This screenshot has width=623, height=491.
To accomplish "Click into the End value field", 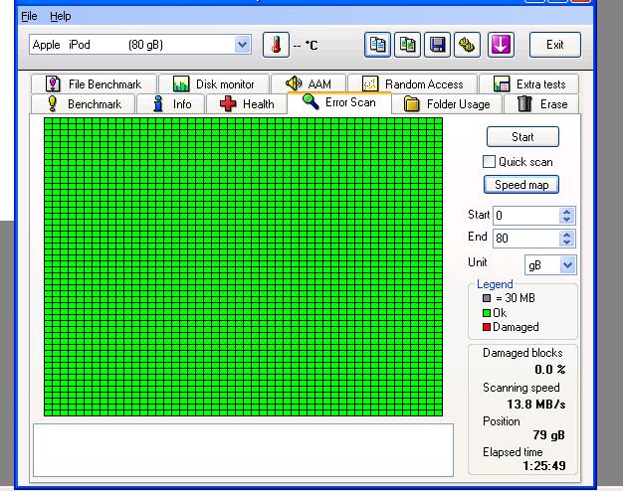I will coord(524,239).
